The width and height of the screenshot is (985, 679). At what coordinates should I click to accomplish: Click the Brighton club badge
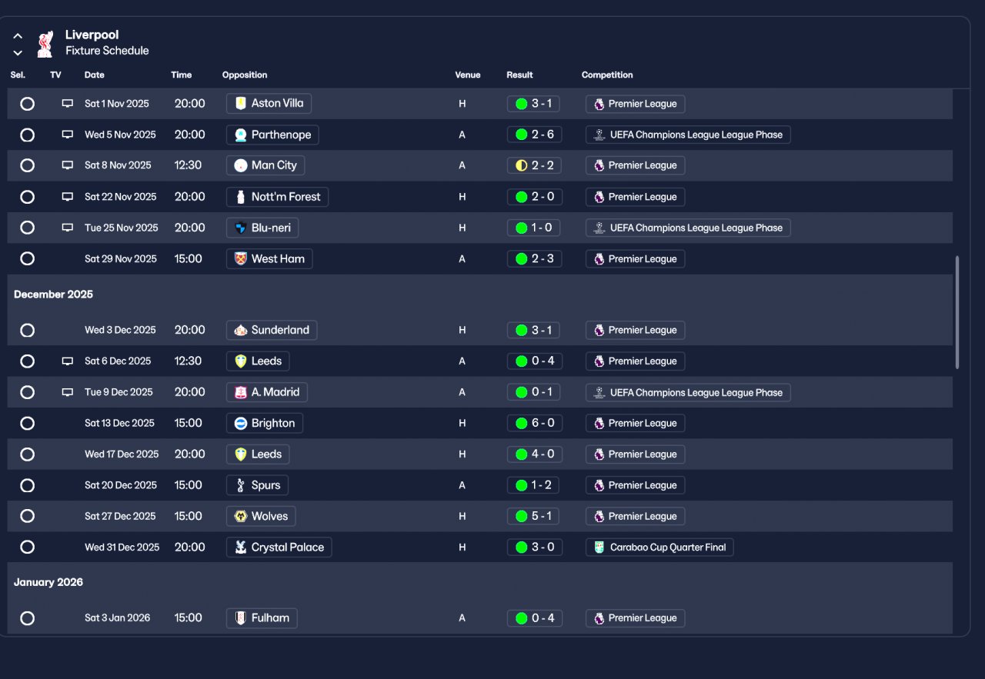pos(241,423)
